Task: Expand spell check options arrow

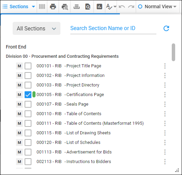Action: click(x=115, y=6)
